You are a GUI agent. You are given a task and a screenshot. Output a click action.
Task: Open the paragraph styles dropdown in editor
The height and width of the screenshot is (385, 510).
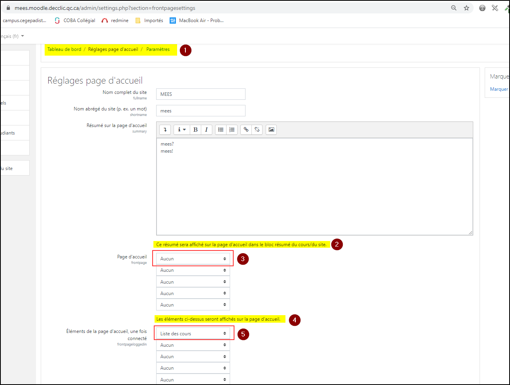(181, 130)
